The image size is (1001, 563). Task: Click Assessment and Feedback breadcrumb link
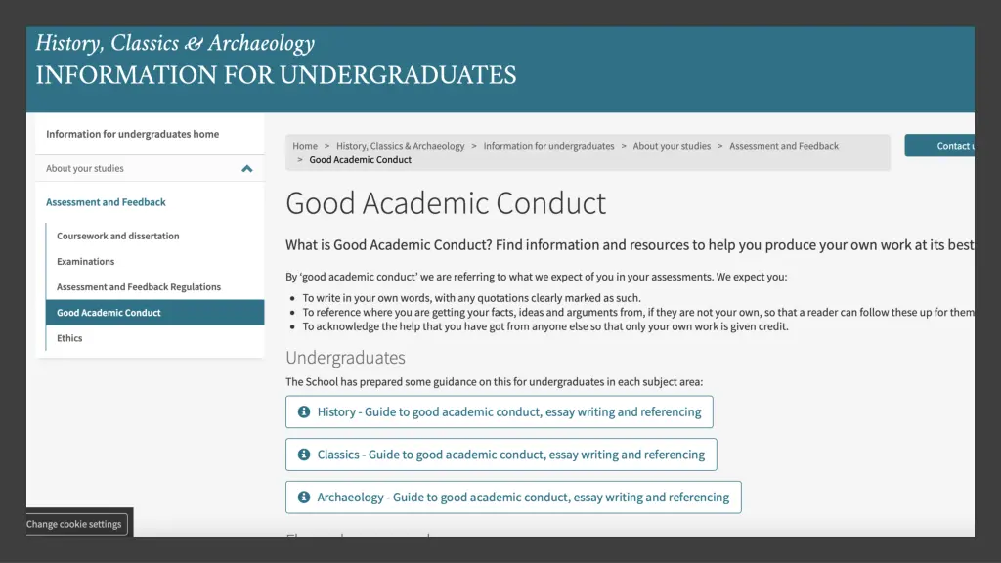coord(784,146)
